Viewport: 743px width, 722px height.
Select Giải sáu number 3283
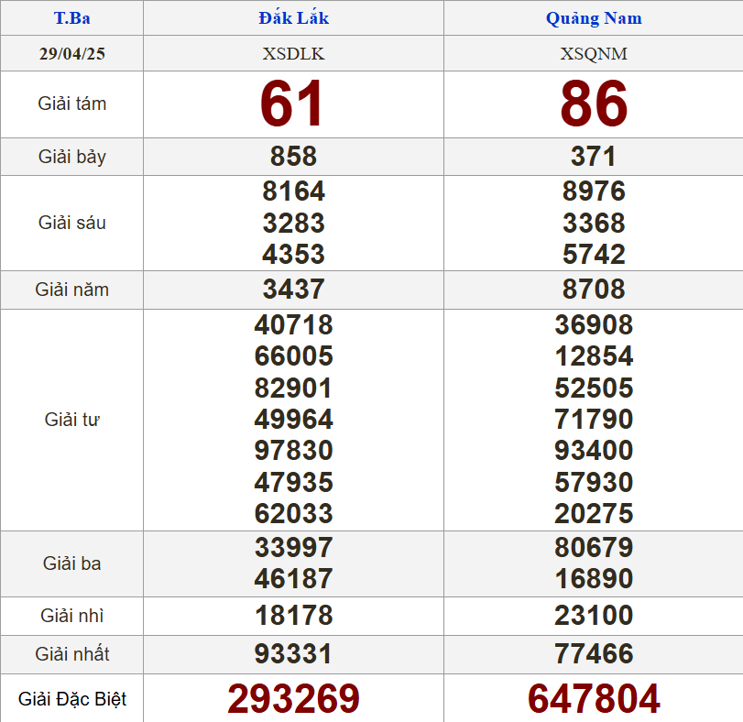[x=293, y=224]
